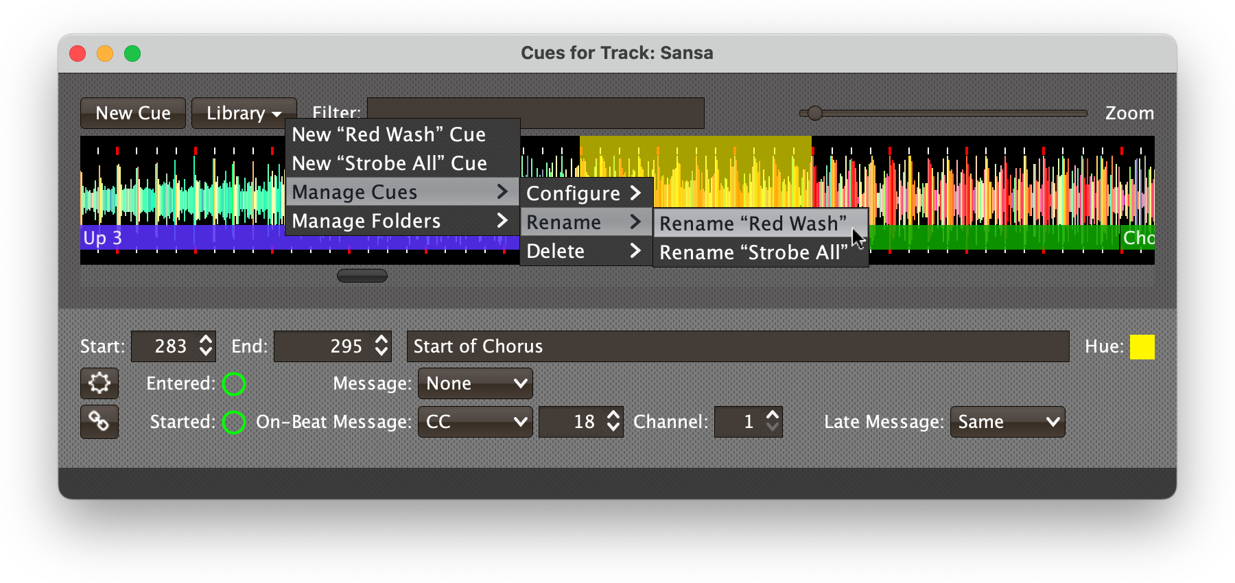The image size is (1235, 583).
Task: Click the Start value stepper arrows
Action: tap(205, 346)
